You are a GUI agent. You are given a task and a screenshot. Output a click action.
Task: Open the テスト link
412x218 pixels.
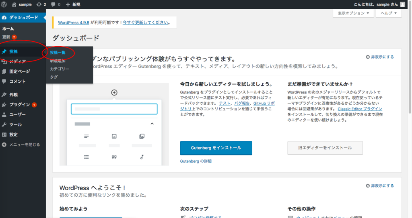tap(225, 103)
